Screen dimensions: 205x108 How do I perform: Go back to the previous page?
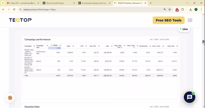click(x=3, y=9)
